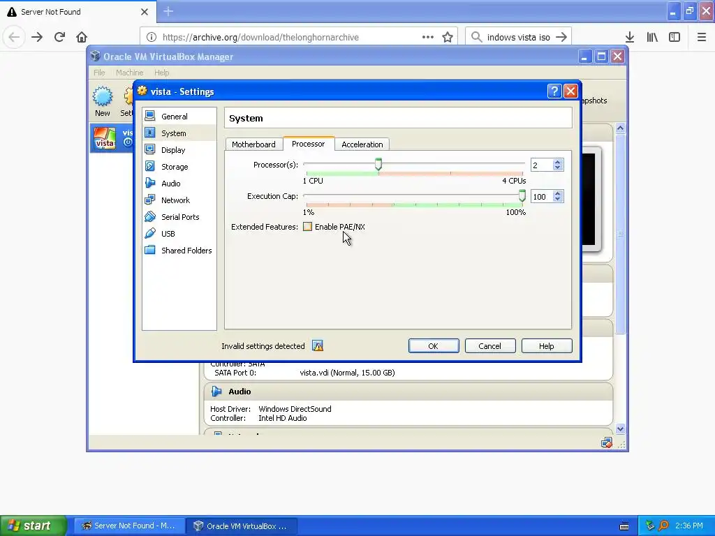
Task: Switch to the Motherboard tab
Action: click(x=253, y=144)
